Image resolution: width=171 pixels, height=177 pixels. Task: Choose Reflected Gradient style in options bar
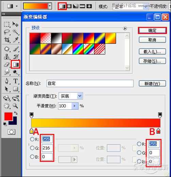82,6
